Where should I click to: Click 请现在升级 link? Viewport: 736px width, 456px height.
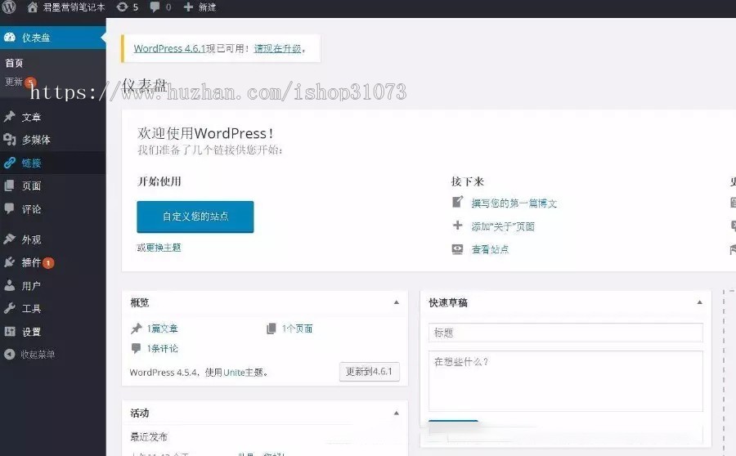(277, 48)
